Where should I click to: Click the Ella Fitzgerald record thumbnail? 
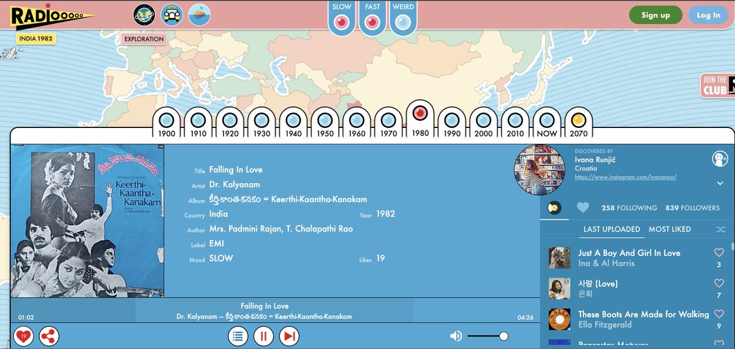tap(560, 319)
